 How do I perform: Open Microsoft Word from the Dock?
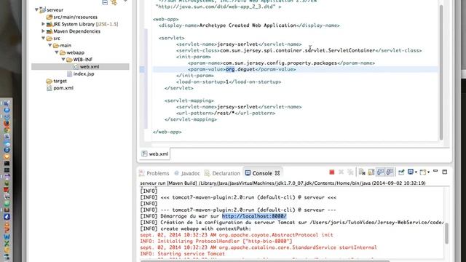pyautogui.click(x=7, y=237)
